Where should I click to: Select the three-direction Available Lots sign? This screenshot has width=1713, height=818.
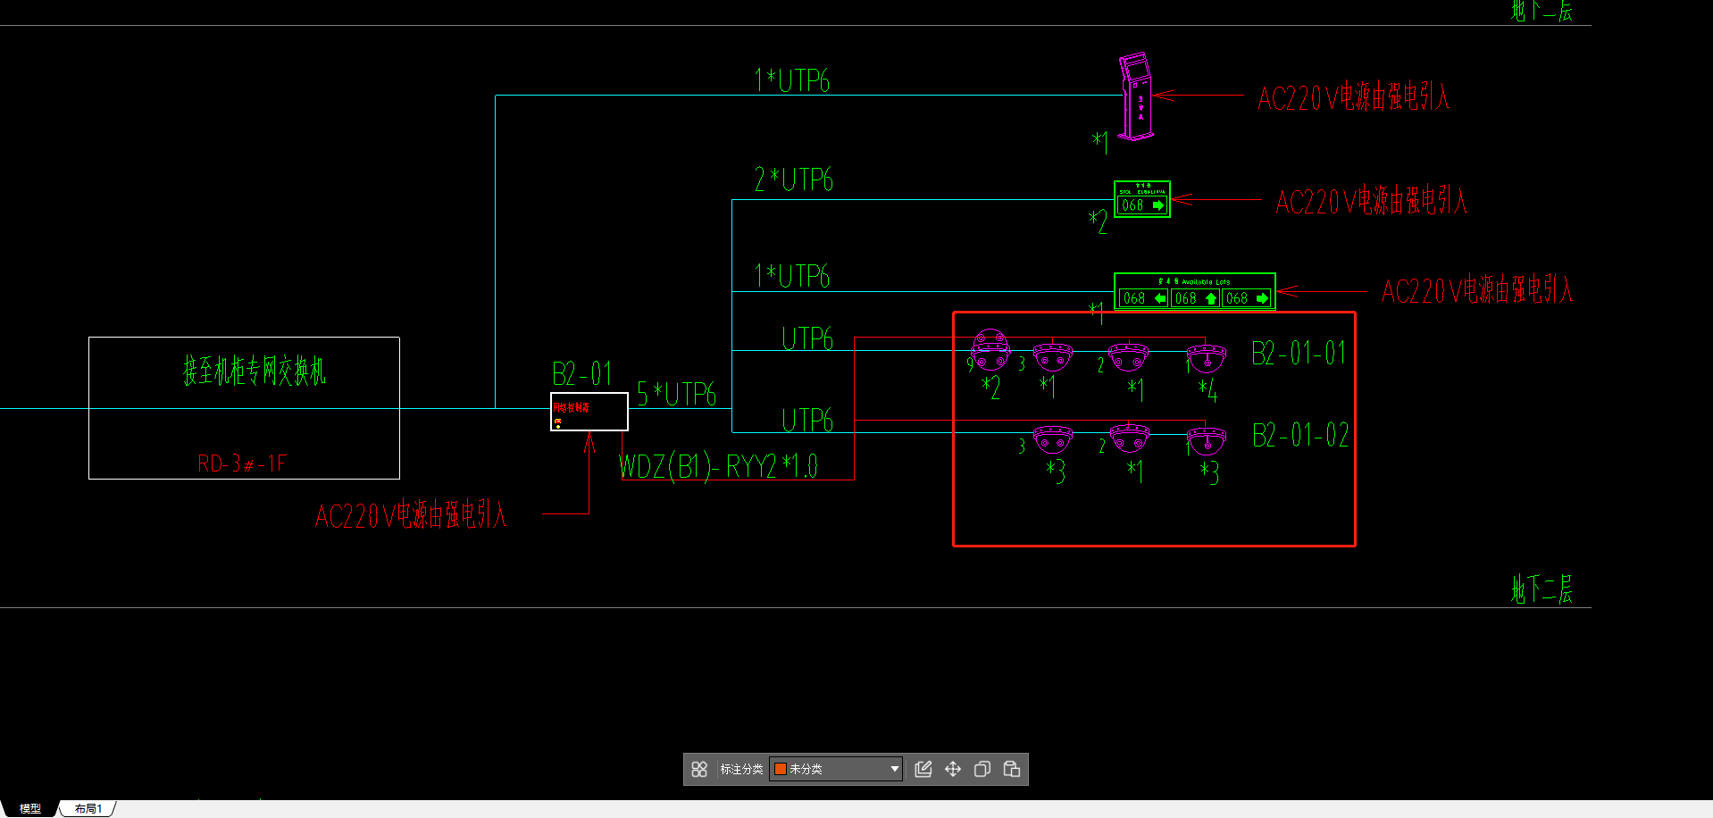pyautogui.click(x=1195, y=292)
